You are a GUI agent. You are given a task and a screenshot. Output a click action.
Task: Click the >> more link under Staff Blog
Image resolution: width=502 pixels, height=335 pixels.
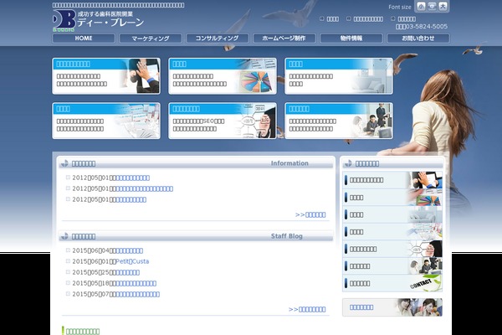point(307,309)
